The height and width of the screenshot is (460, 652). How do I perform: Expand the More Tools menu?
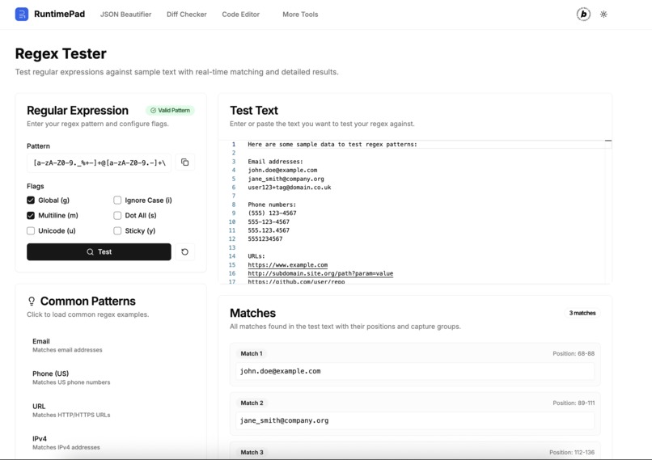pos(300,14)
